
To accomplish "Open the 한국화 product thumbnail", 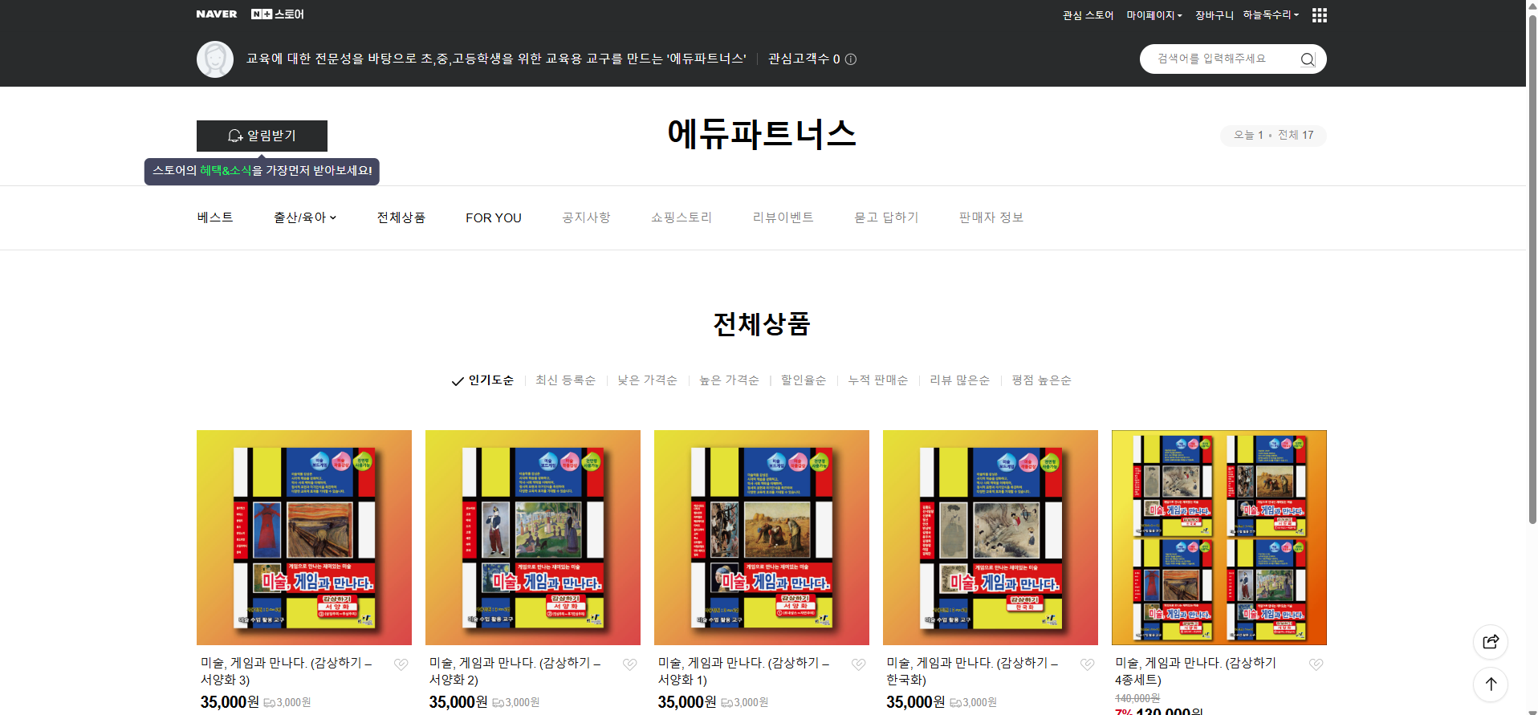I will pyautogui.click(x=991, y=538).
